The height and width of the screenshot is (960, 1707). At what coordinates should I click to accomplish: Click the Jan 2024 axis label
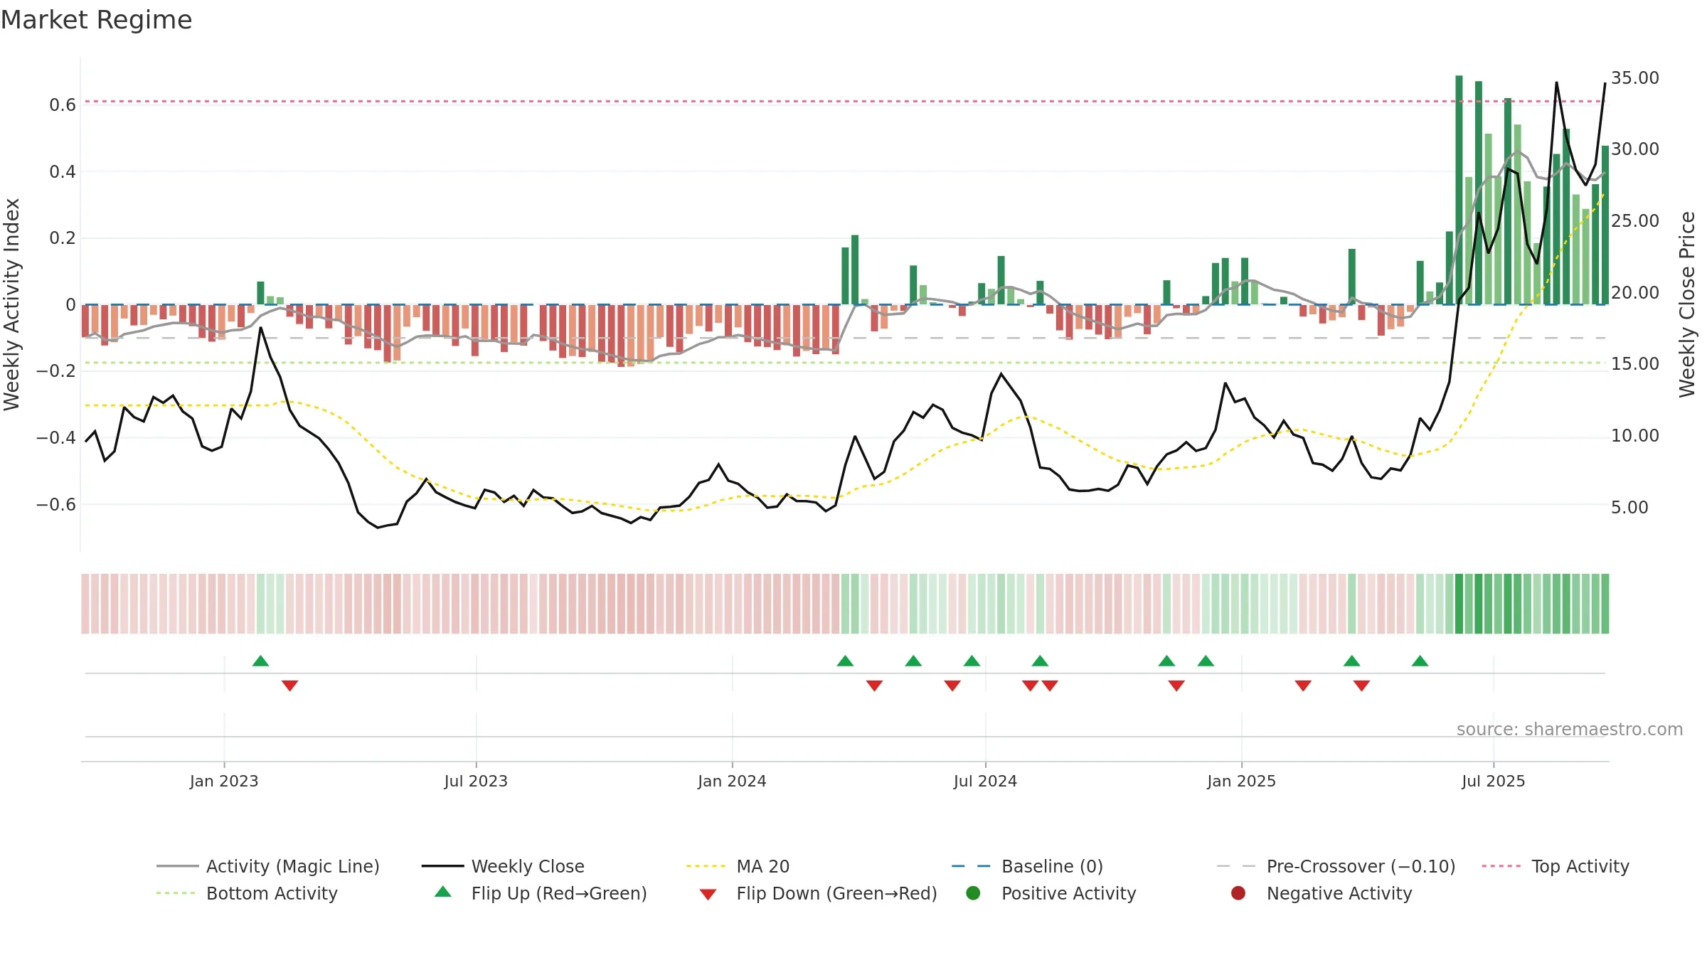pos(732,782)
